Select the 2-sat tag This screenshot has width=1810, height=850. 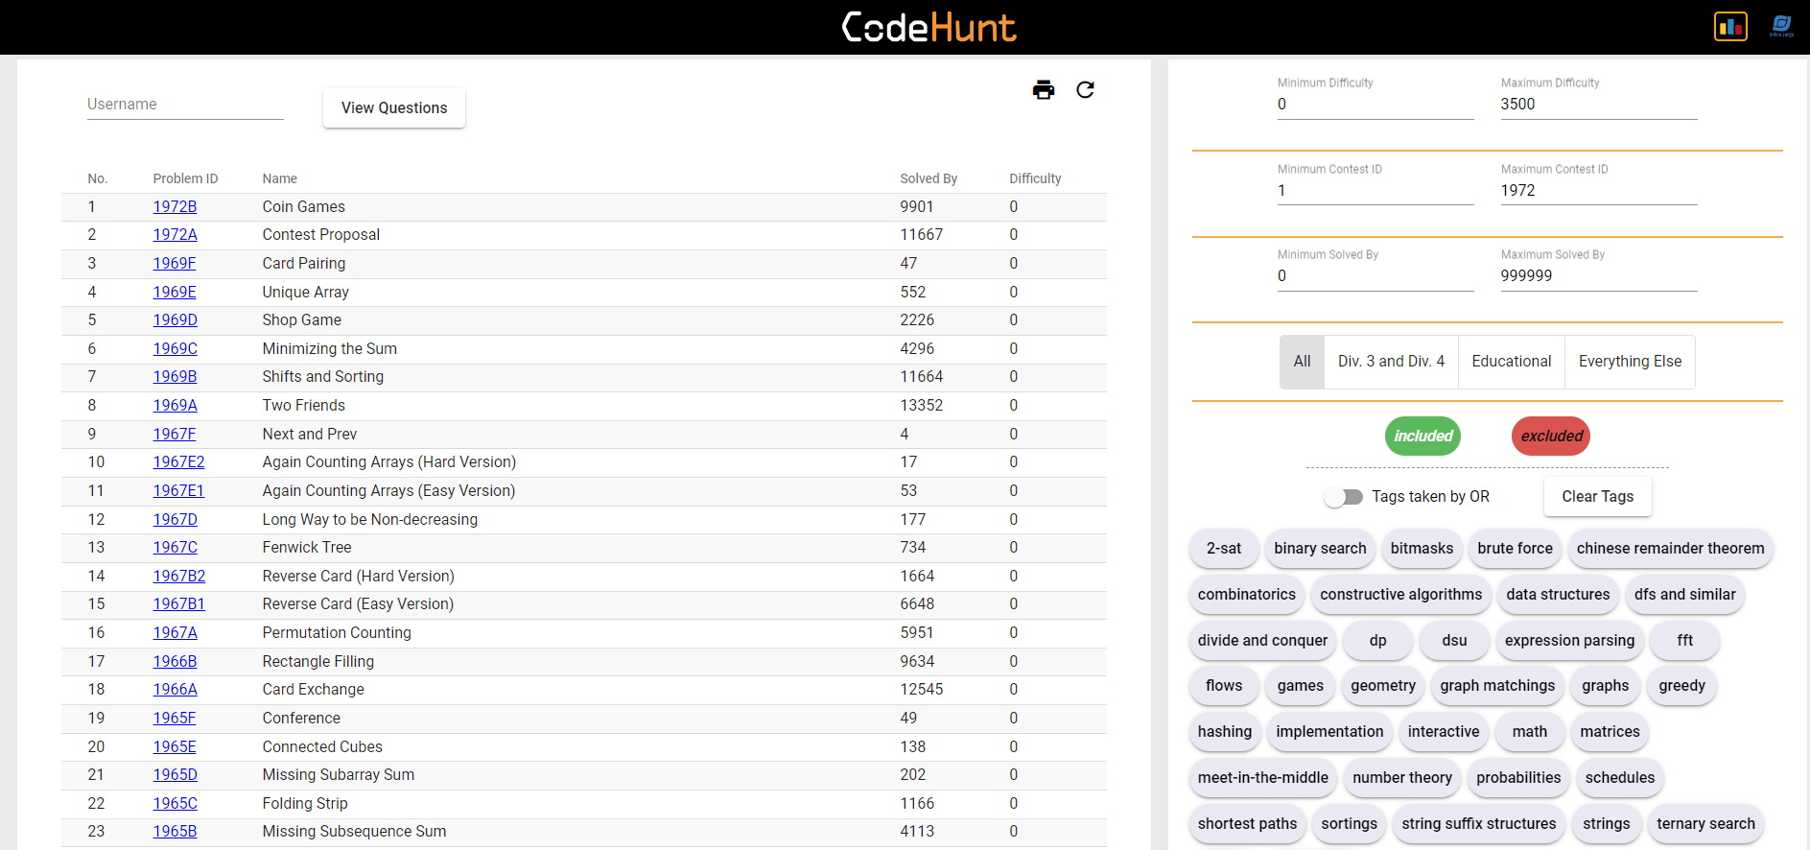point(1223,549)
